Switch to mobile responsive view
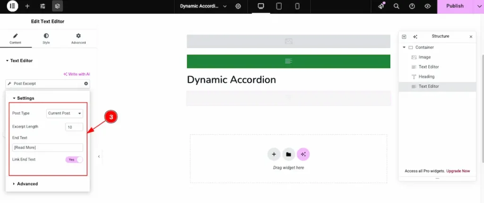This screenshot has height=203, width=484. (x=297, y=6)
